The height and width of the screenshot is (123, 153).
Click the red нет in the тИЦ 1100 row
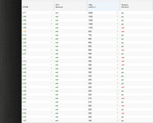pyautogui.click(x=123, y=28)
